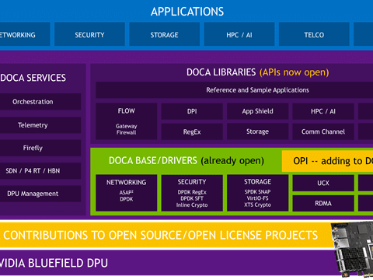The image size is (373, 280).
Task: Select the App Shield library box
Action: pyautogui.click(x=257, y=111)
